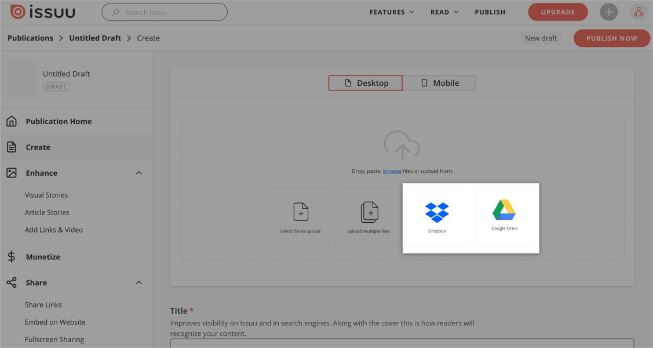This screenshot has height=348, width=653.
Task: Click the browse files link
Action: [x=392, y=171]
